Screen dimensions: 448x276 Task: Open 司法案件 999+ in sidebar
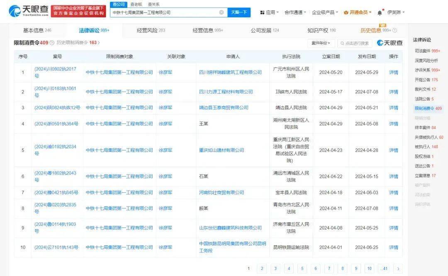[x=427, y=51]
